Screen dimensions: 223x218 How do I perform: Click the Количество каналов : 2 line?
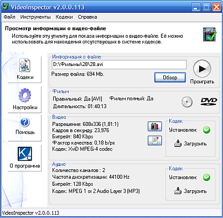[79, 170]
